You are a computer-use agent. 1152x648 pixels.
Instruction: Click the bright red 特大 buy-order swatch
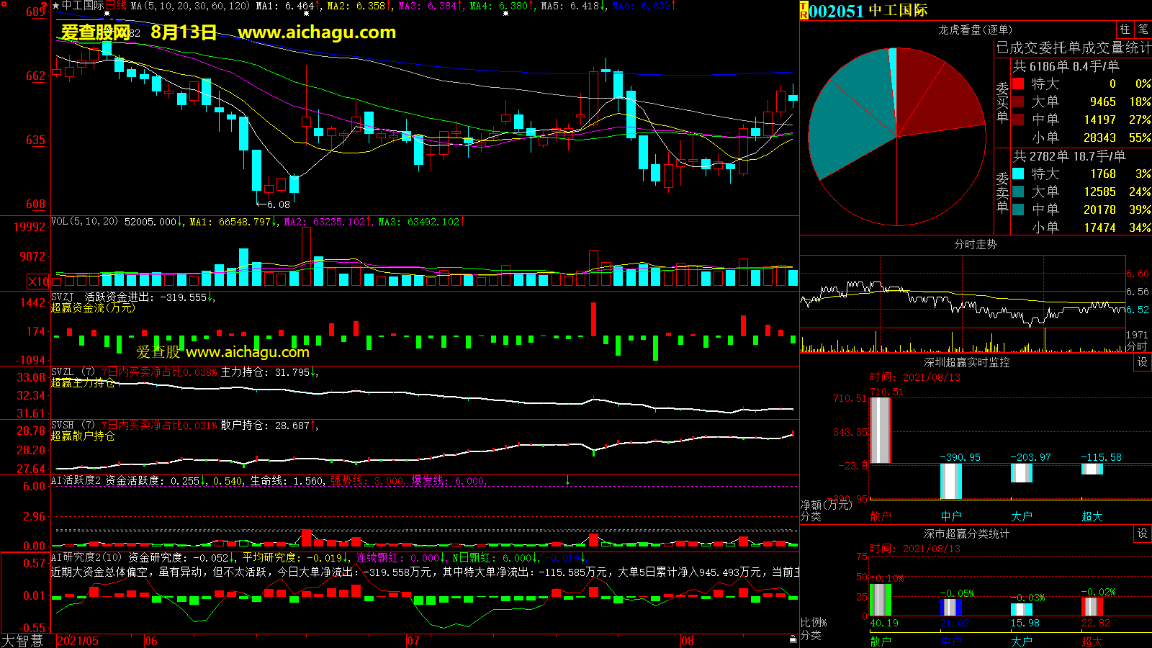coord(1018,84)
